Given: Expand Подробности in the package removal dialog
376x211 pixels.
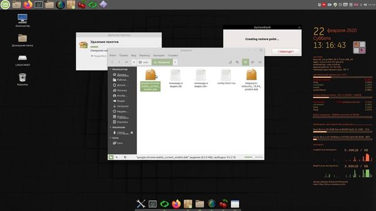Looking at the screenshot, I should tap(99, 56).
